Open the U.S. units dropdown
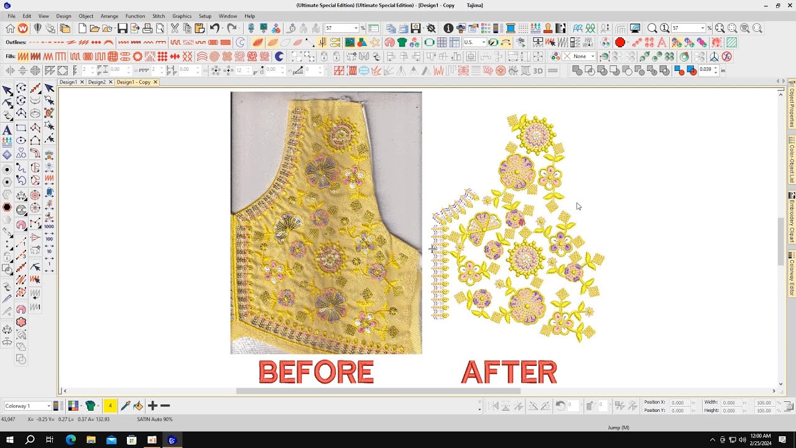 coord(483,42)
